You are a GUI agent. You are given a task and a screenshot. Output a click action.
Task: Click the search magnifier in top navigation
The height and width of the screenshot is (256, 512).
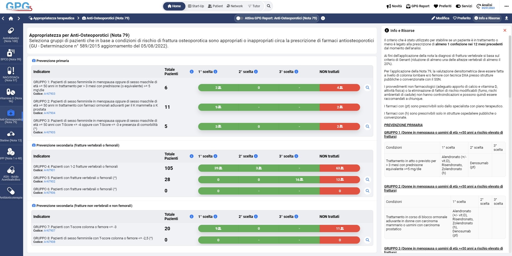(x=268, y=6)
